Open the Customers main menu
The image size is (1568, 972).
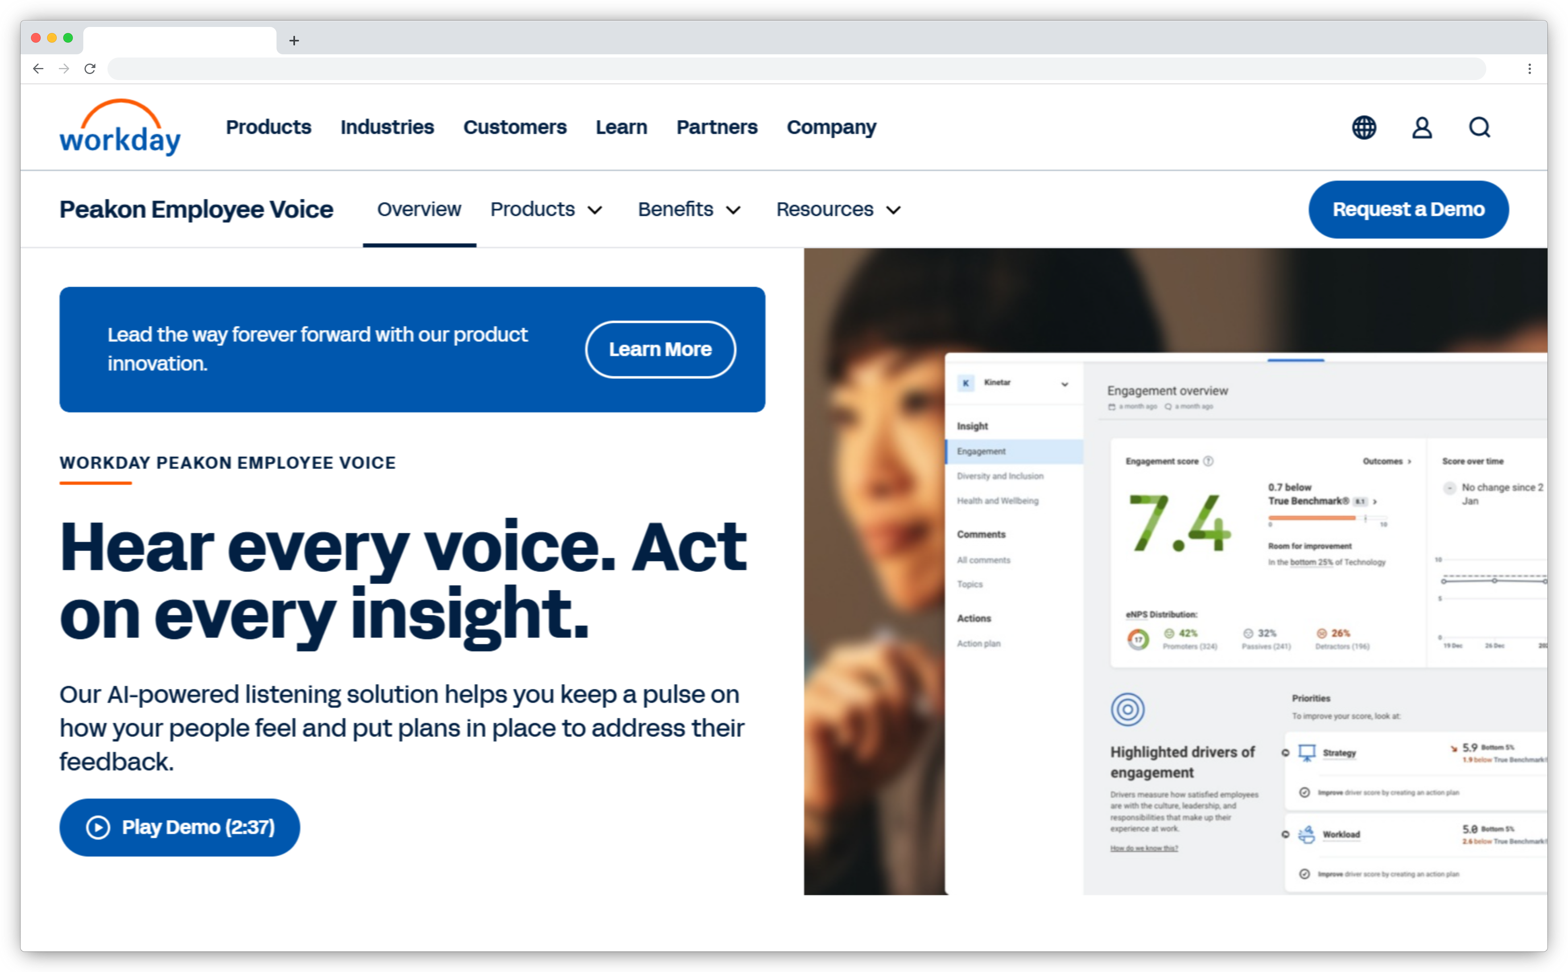coord(514,127)
